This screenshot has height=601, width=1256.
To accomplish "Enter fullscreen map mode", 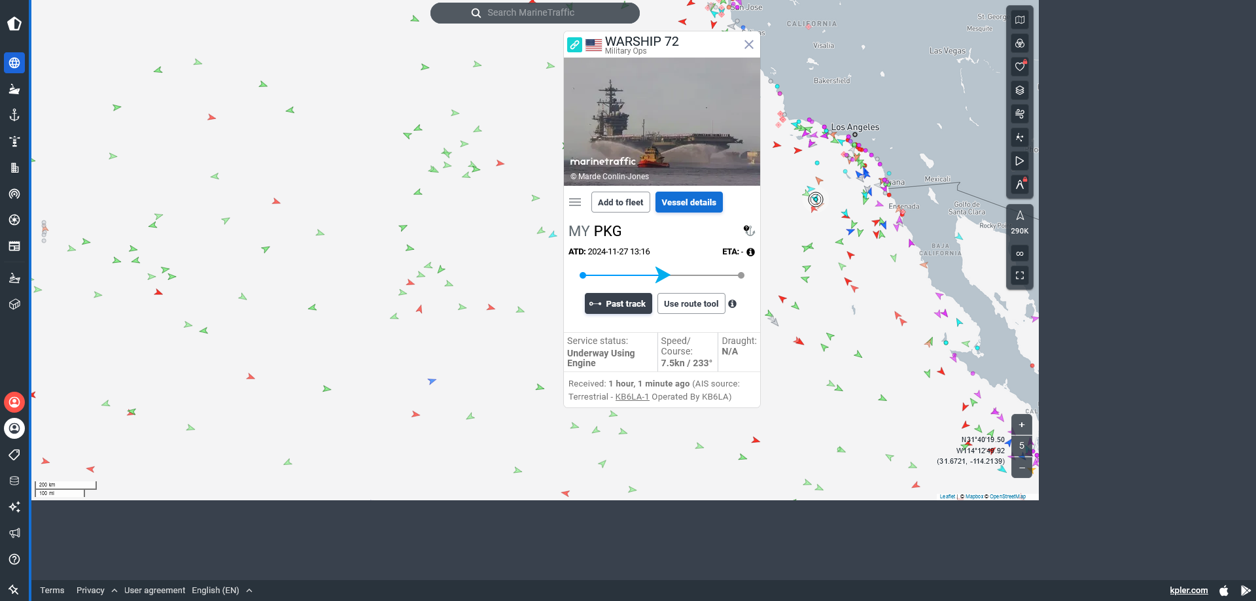I will [x=1020, y=275].
